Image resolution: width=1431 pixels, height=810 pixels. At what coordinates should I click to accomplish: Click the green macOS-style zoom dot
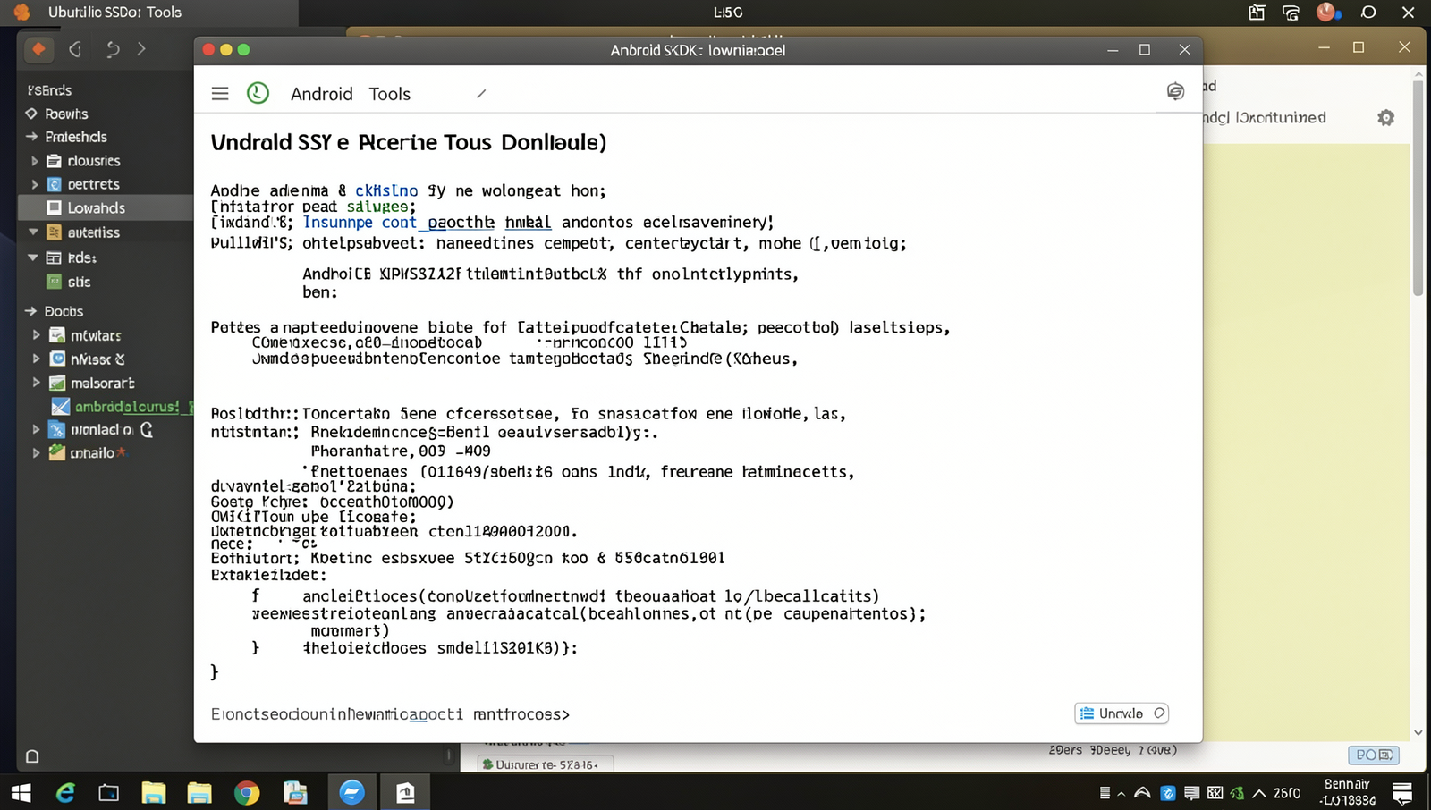coord(244,50)
